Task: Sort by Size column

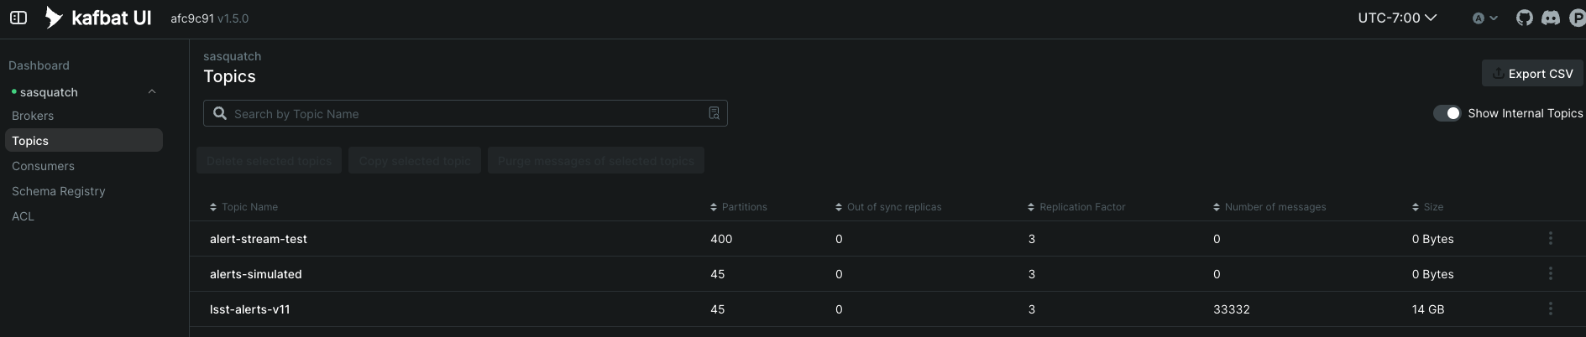Action: (x=1428, y=207)
